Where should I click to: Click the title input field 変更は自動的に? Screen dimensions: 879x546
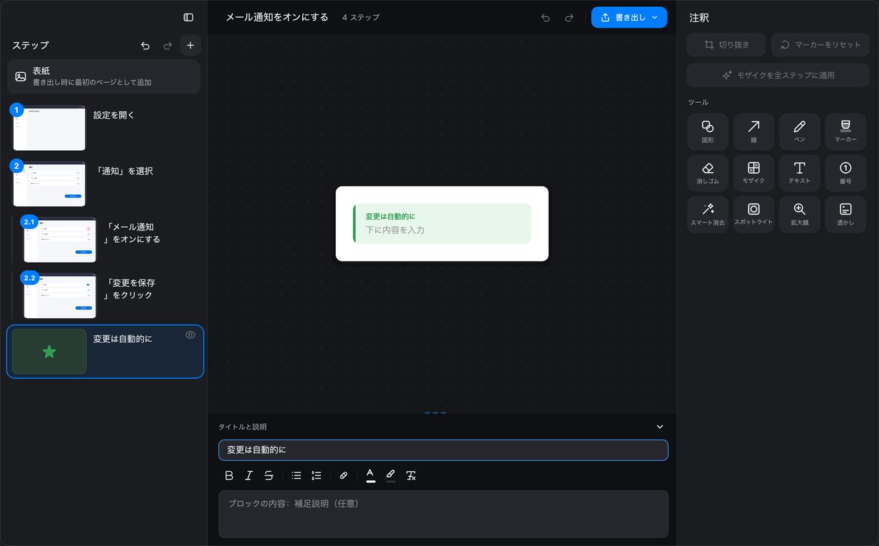coord(443,450)
